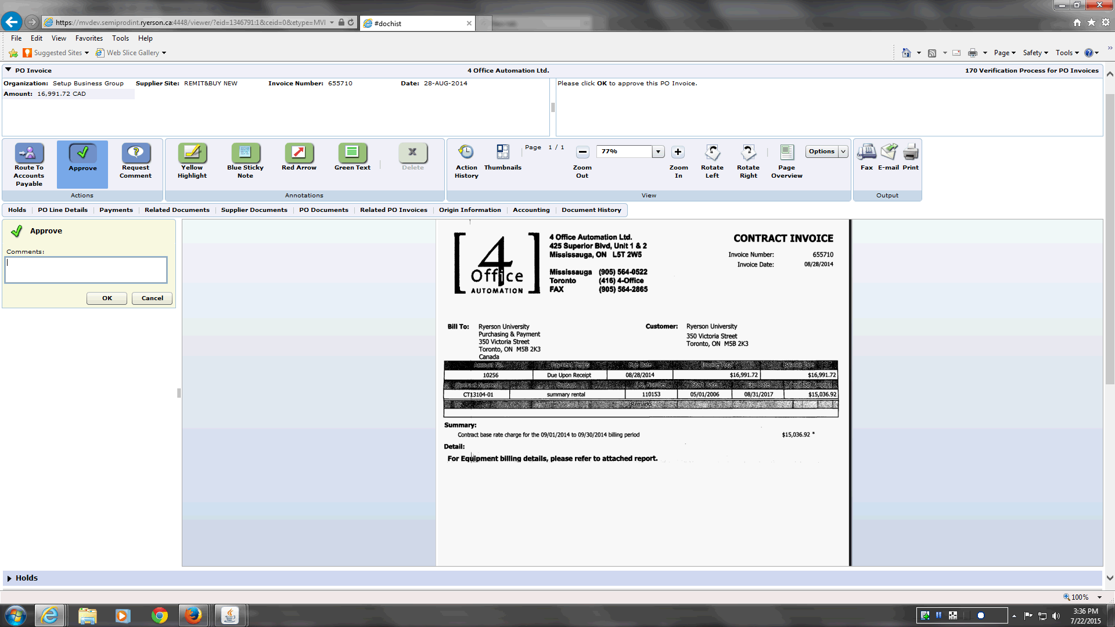1115x627 pixels.
Task: Click OK to approve the invoice
Action: (x=107, y=298)
